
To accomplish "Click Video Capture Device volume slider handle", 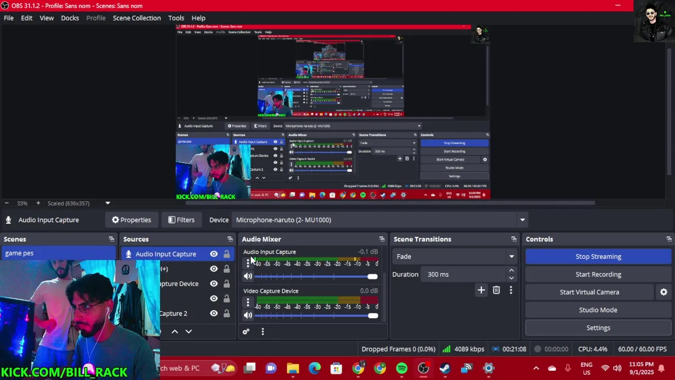I will (373, 316).
